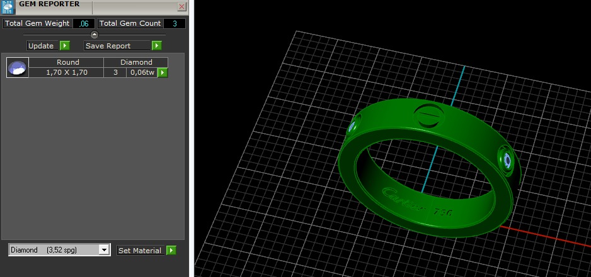Click the '1,70 X 1,70' size cell
This screenshot has height=277, width=591.
click(66, 72)
